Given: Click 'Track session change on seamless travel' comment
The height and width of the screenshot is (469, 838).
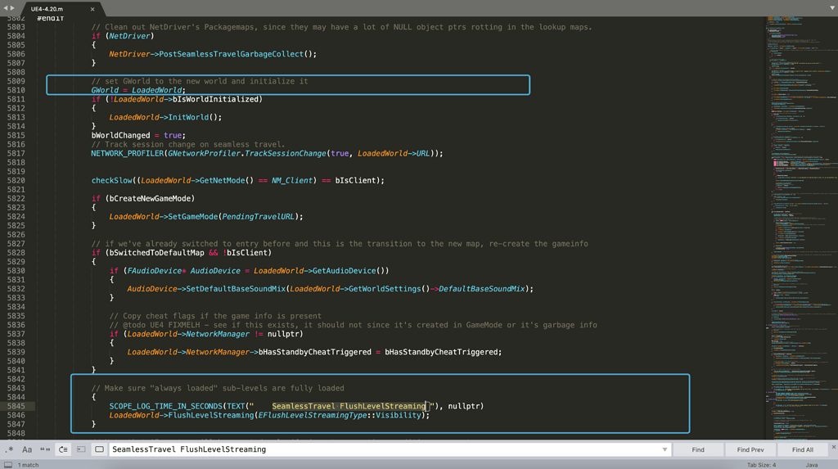Looking at the screenshot, I should point(188,144).
